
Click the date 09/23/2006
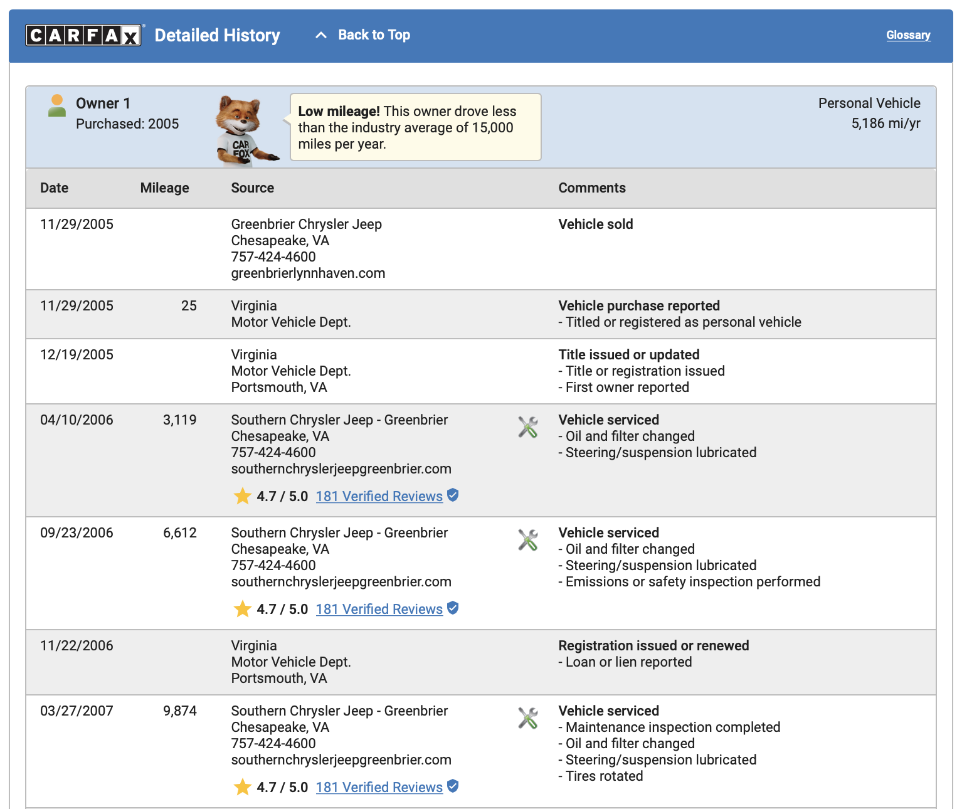(77, 533)
